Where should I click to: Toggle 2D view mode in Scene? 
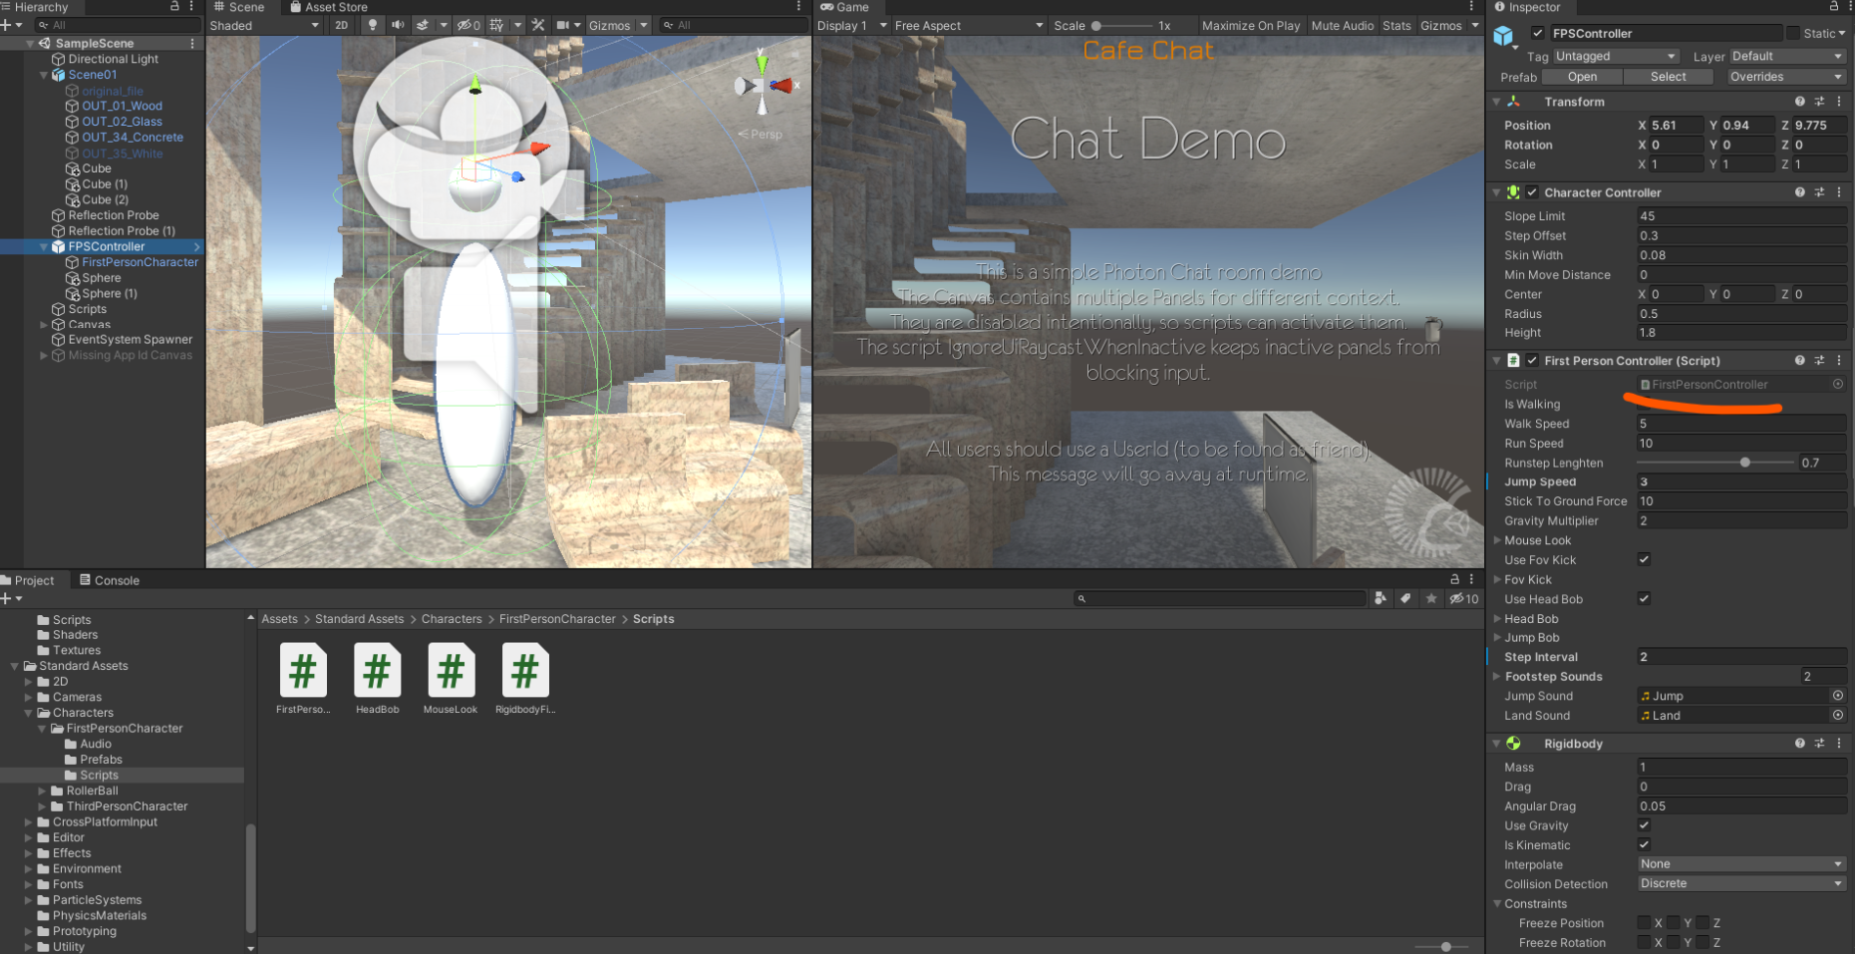tap(342, 25)
